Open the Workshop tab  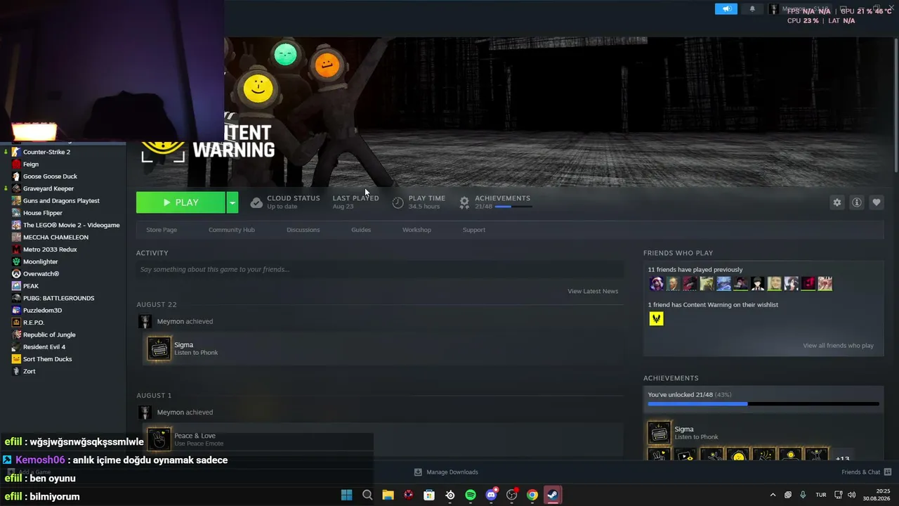tap(416, 230)
